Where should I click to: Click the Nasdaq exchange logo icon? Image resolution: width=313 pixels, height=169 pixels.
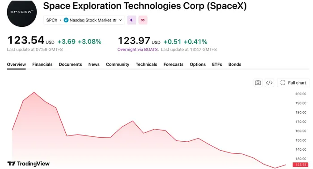(66, 20)
